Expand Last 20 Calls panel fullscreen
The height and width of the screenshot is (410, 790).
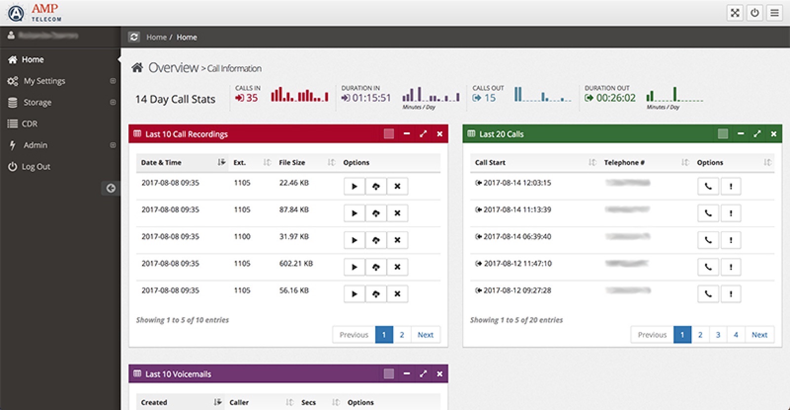click(757, 134)
